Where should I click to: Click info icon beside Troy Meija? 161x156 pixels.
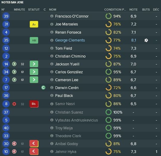pos(52,128)
